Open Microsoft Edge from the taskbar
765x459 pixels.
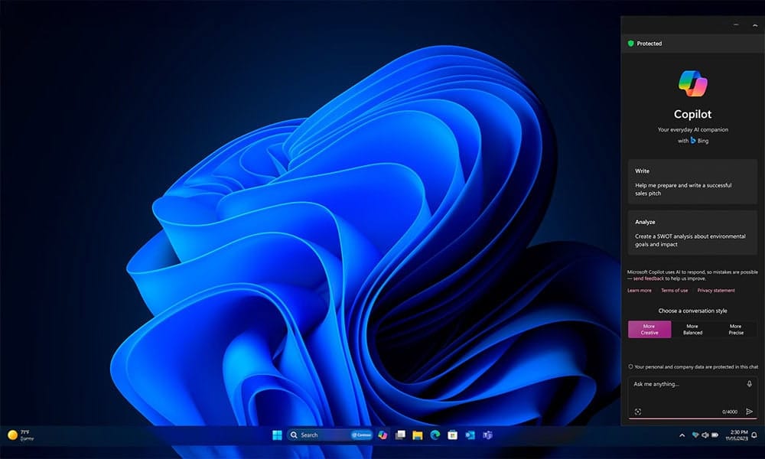(435, 435)
